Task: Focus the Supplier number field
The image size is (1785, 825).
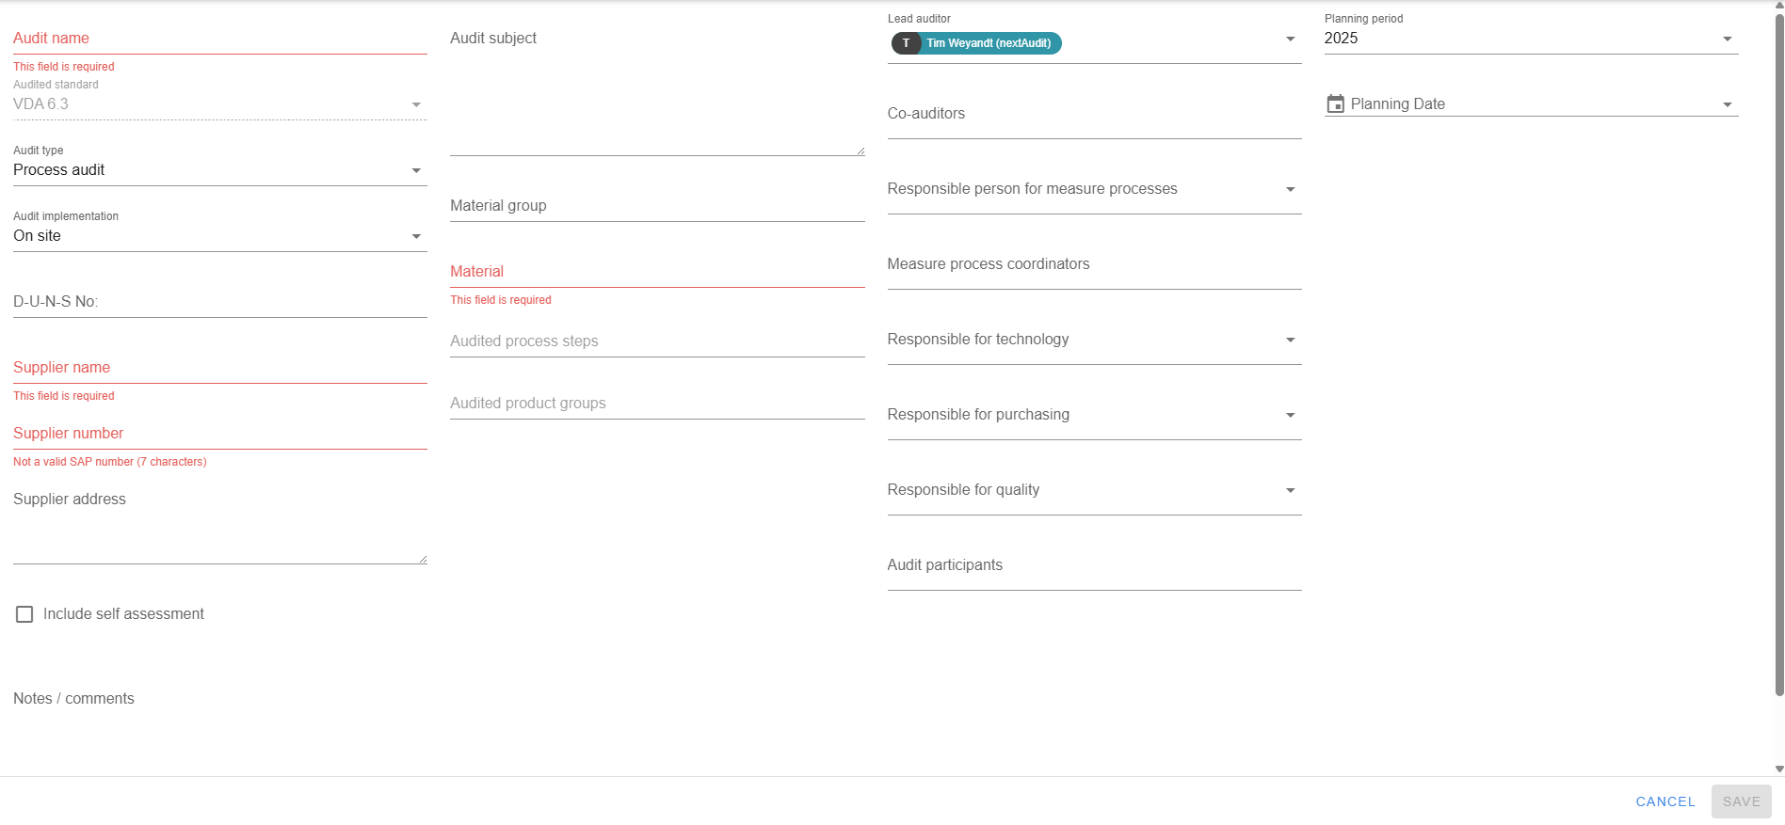Action: 219,434
